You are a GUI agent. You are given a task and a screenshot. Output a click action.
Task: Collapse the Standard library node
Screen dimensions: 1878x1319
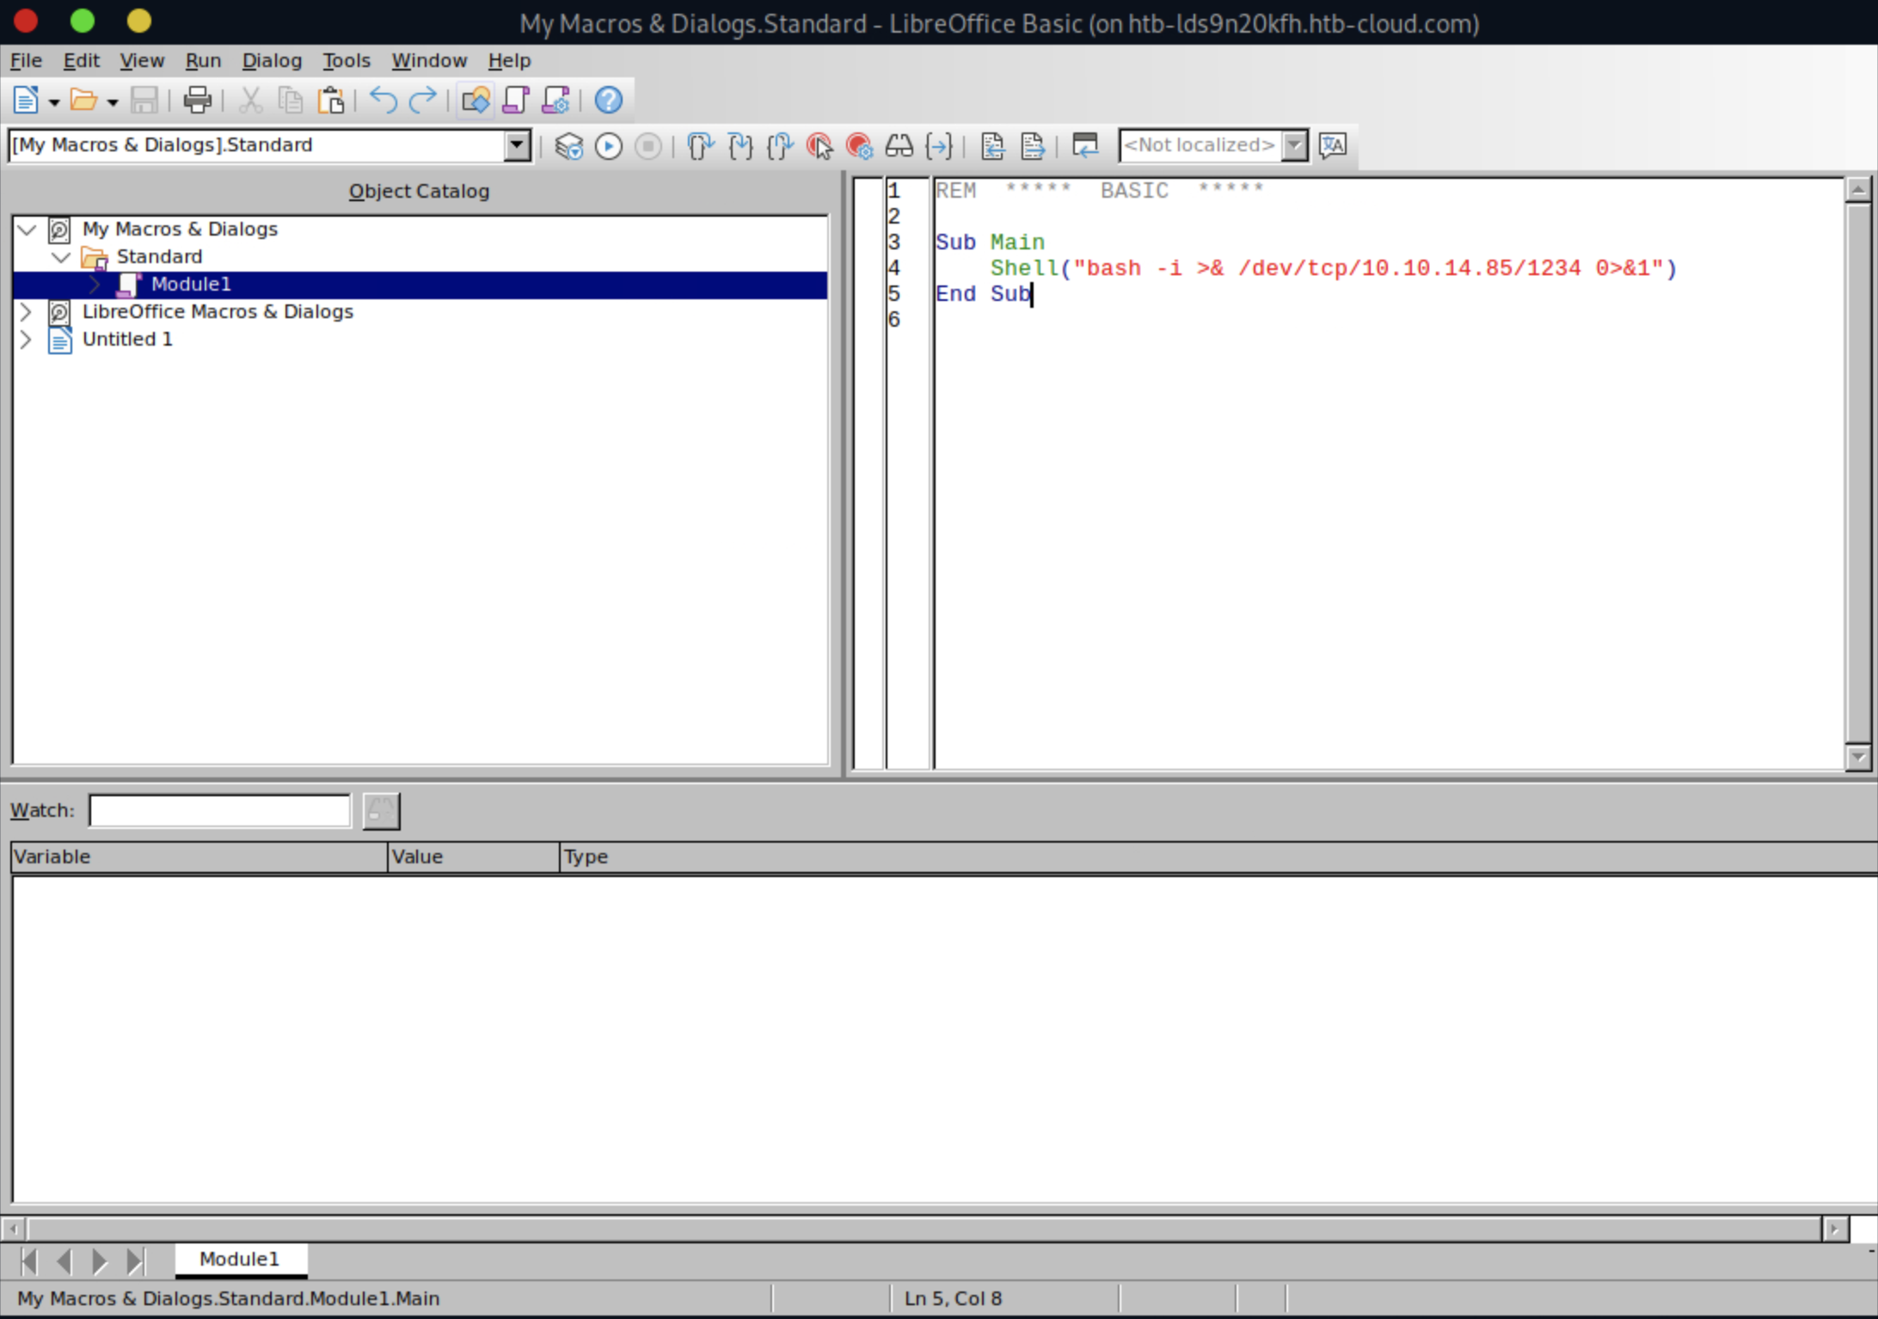click(x=61, y=257)
